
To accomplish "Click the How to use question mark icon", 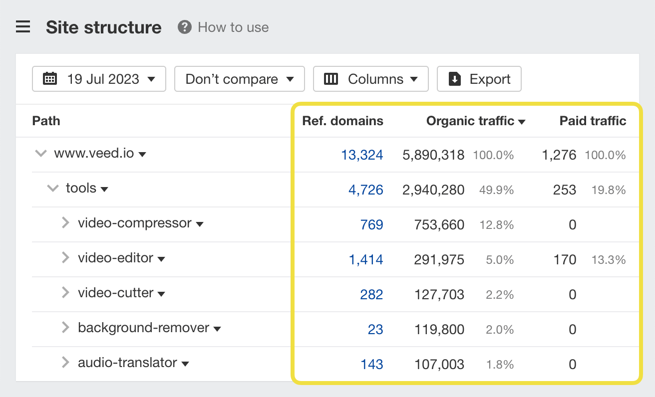I will tap(185, 27).
